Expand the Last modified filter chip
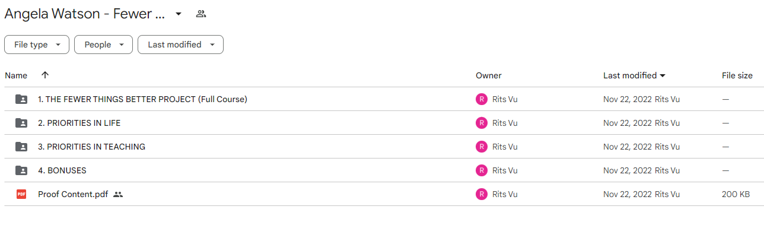This screenshot has width=764, height=225. pos(180,45)
